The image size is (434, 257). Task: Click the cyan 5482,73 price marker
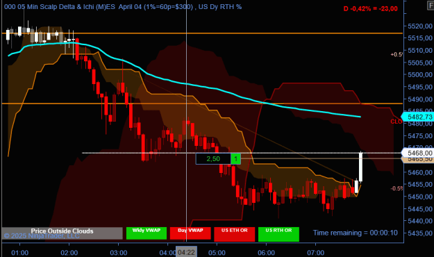(417, 117)
